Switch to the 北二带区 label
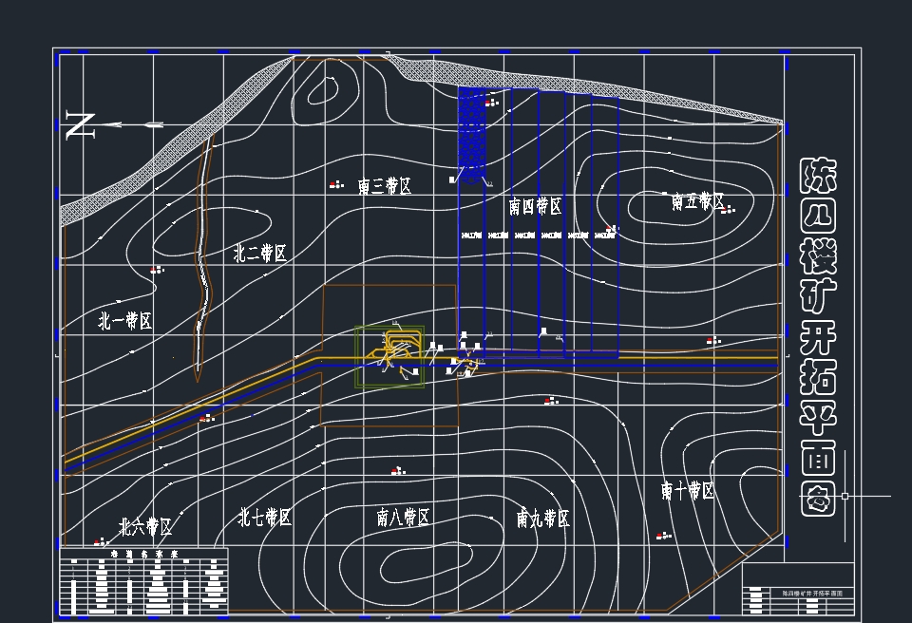912x623 pixels. 258,252
